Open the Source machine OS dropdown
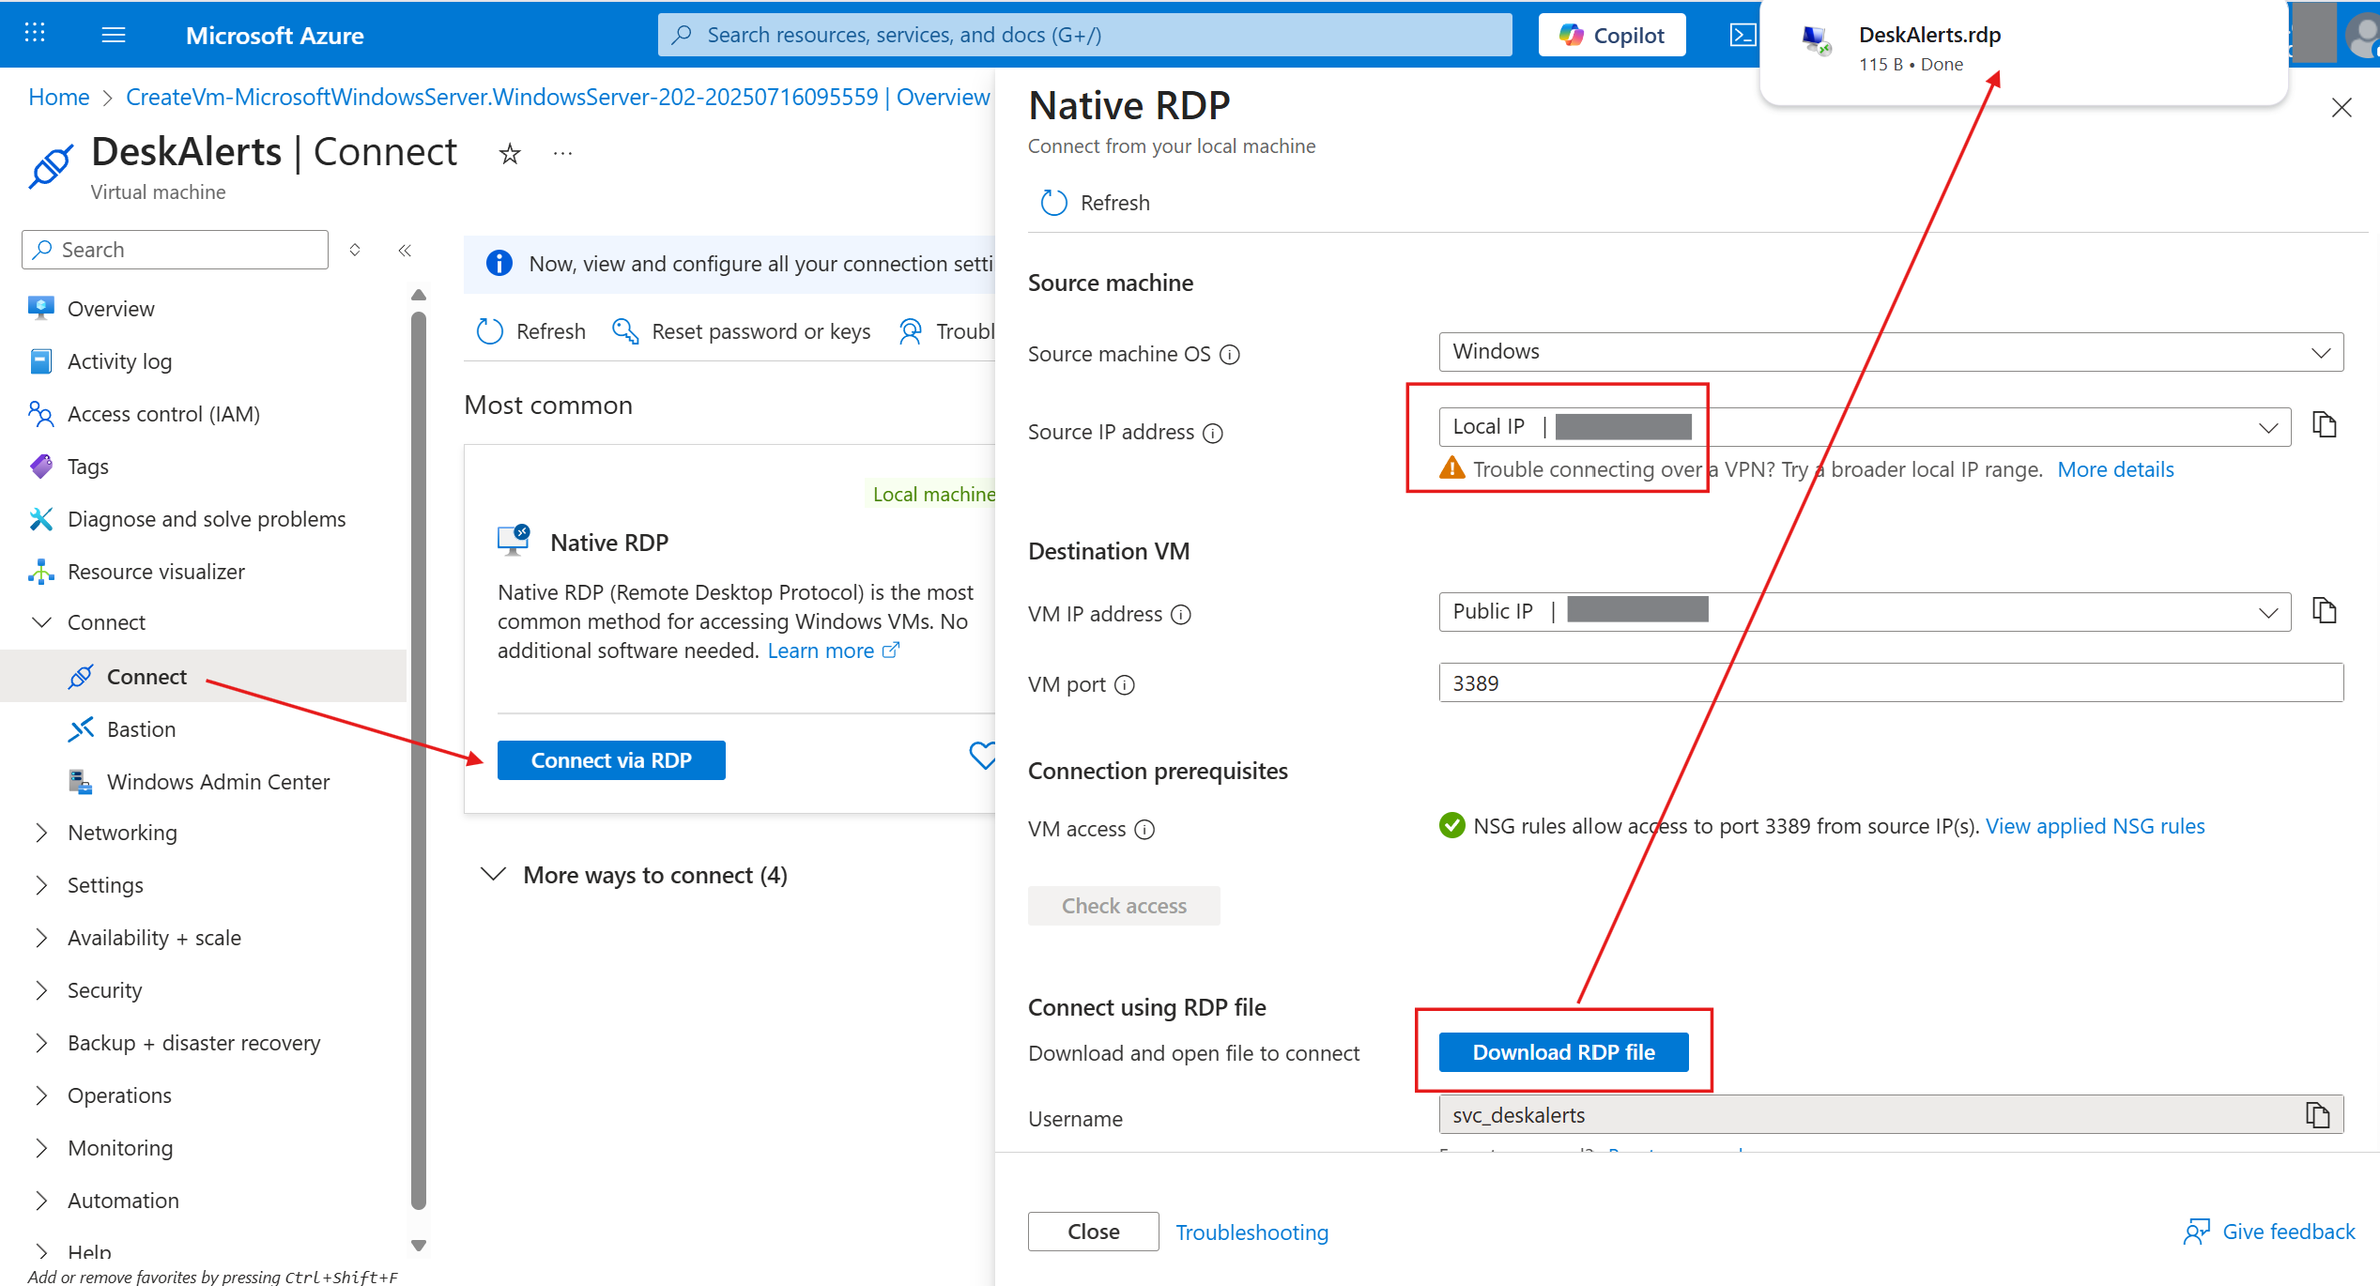 [x=2322, y=351]
